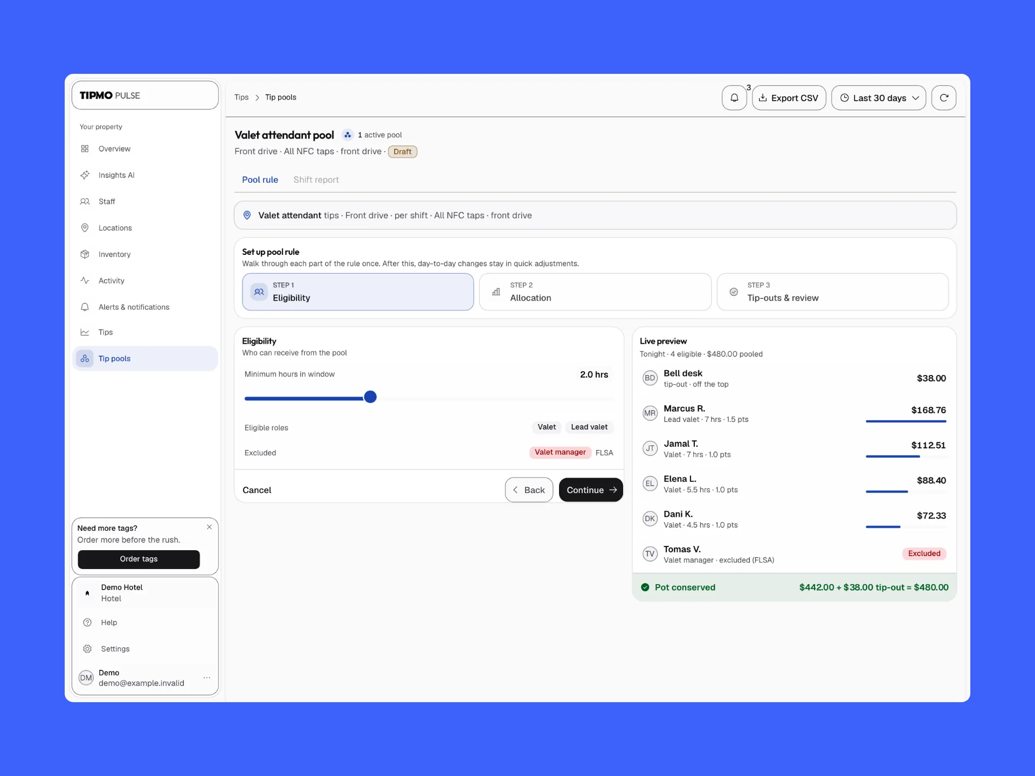The width and height of the screenshot is (1035, 776).
Task: Click the JT Jamal T. avatar
Action: point(650,448)
